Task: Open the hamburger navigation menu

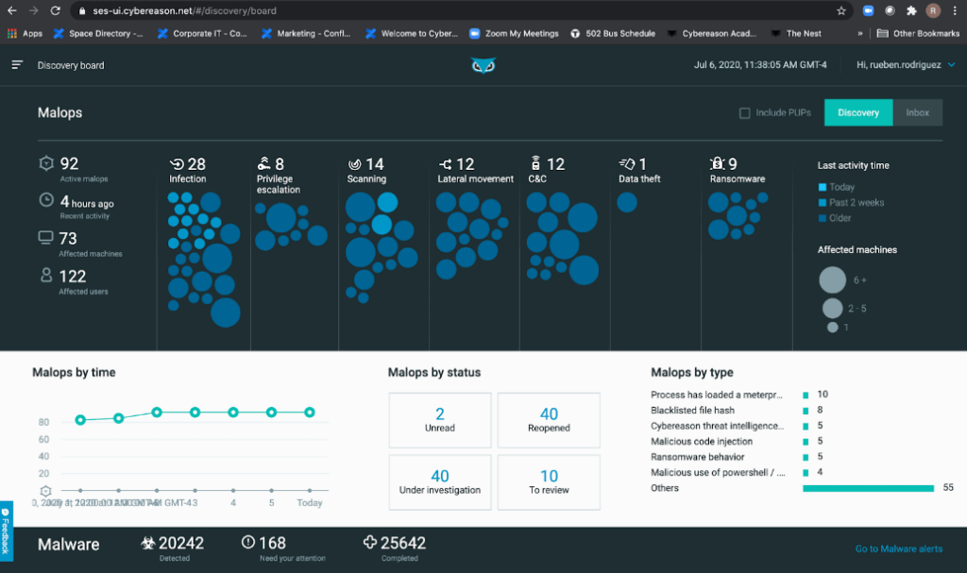Action: pos(17,65)
